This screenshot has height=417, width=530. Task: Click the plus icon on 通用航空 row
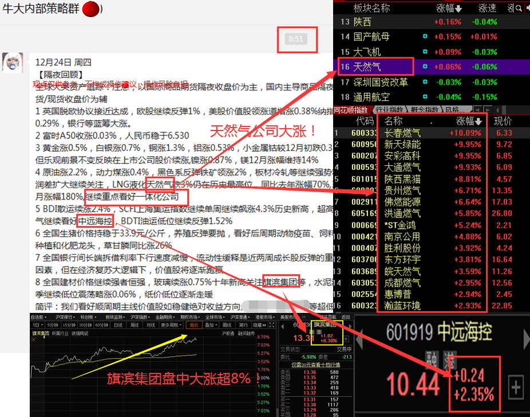click(425, 96)
